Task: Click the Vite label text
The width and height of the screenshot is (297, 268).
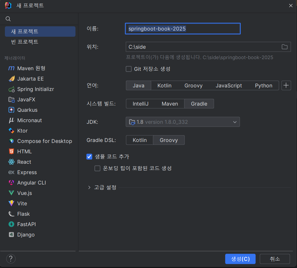Action: (x=22, y=203)
